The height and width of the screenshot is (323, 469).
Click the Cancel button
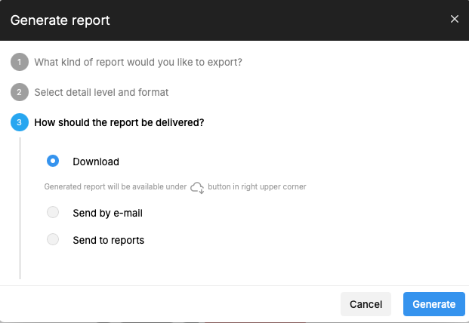click(x=366, y=304)
